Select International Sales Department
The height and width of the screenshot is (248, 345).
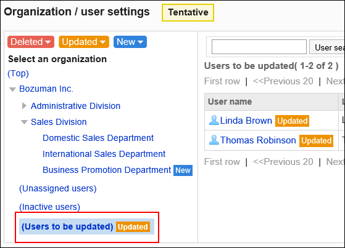pos(104,154)
